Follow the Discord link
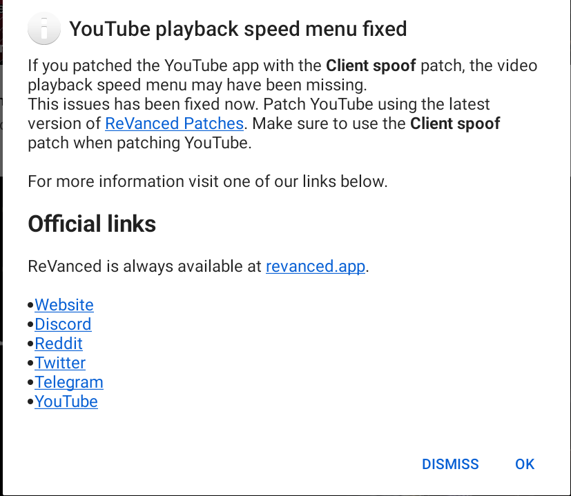Image resolution: width=571 pixels, height=496 pixels. pyautogui.click(x=63, y=324)
